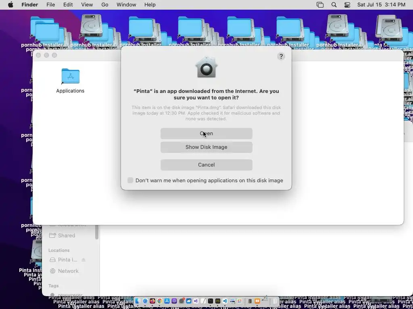
Task: Open Launchpad grid icon in Dock
Action: point(240,301)
